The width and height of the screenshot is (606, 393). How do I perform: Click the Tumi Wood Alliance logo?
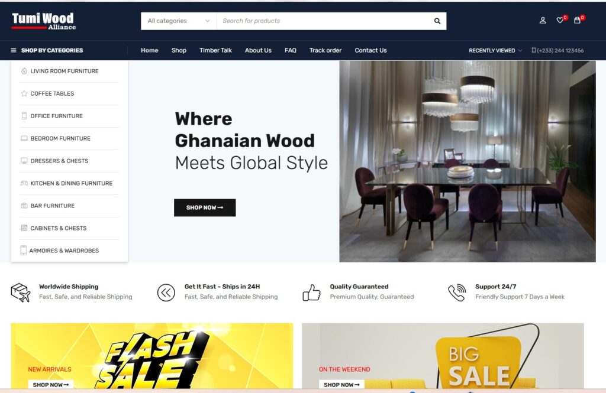pos(44,21)
